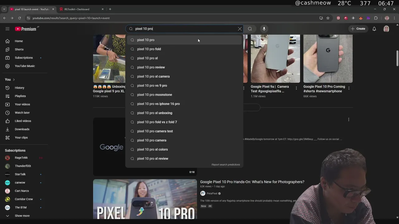This screenshot has height=224, width=399.
Task: Open the Pixel 10 Pro Hands-On video thumbnail
Action: click(145, 199)
